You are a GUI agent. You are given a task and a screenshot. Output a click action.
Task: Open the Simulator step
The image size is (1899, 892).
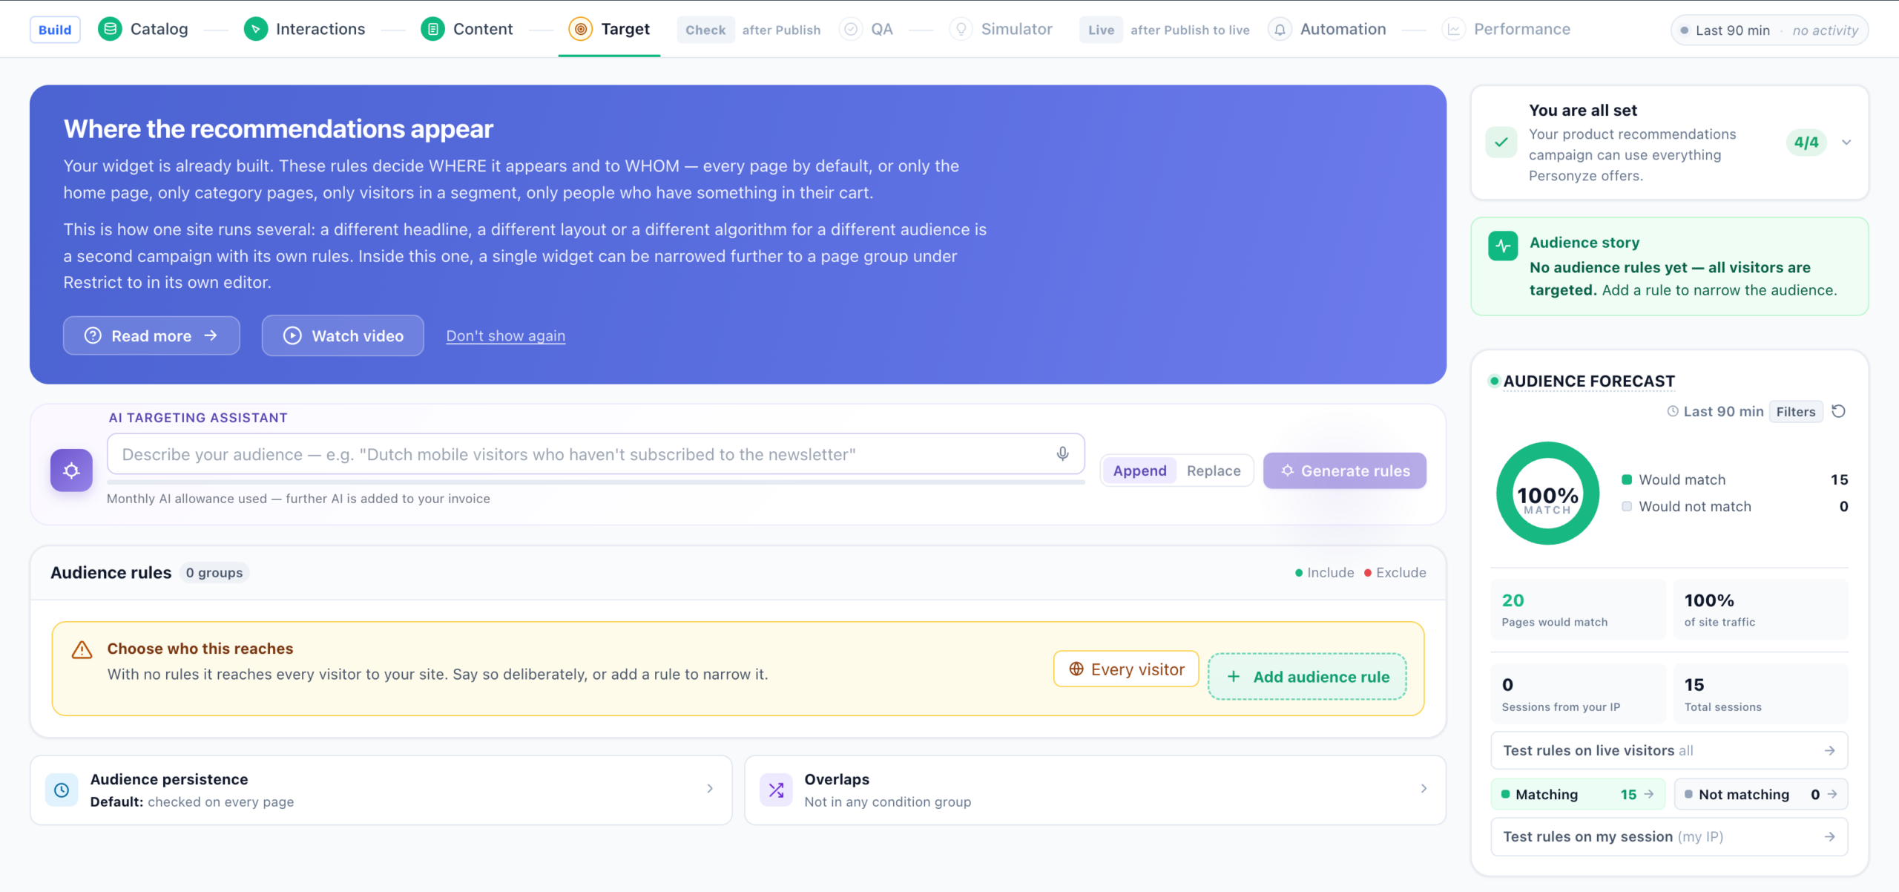1001,29
